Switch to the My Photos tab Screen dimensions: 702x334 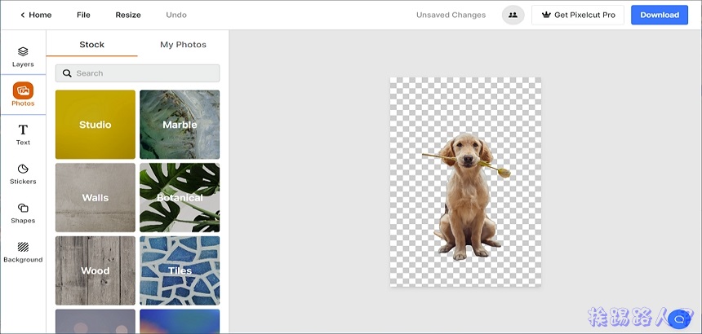pos(183,44)
